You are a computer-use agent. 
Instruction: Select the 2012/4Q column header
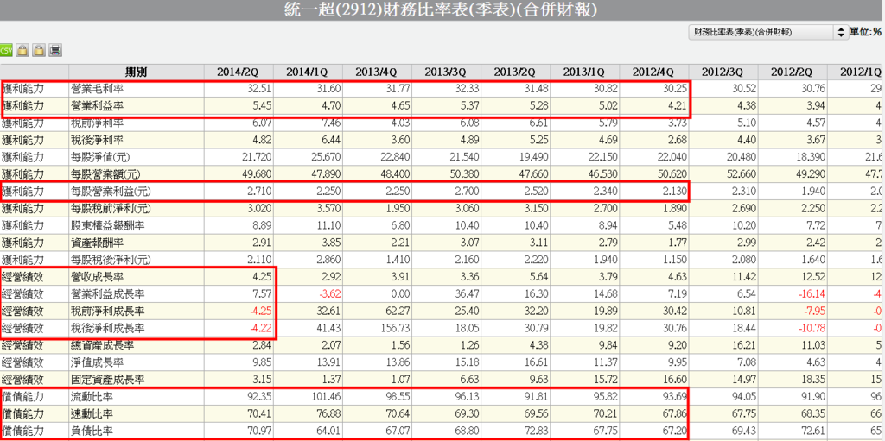pos(654,72)
